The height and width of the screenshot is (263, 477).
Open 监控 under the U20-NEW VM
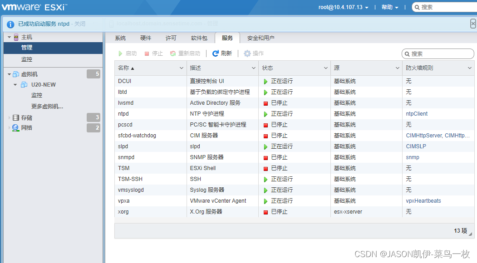36,95
